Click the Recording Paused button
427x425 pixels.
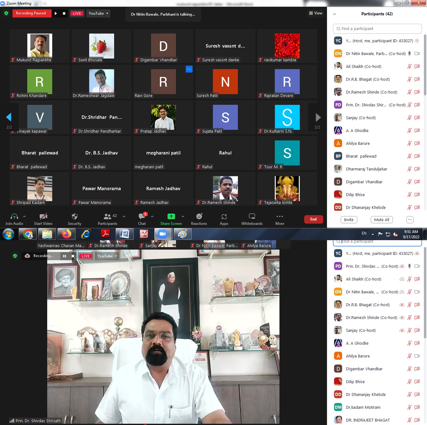point(32,13)
